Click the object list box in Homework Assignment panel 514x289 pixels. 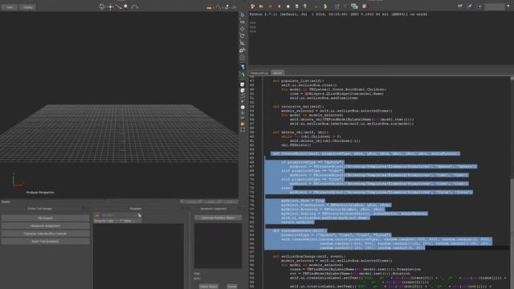coord(218,246)
